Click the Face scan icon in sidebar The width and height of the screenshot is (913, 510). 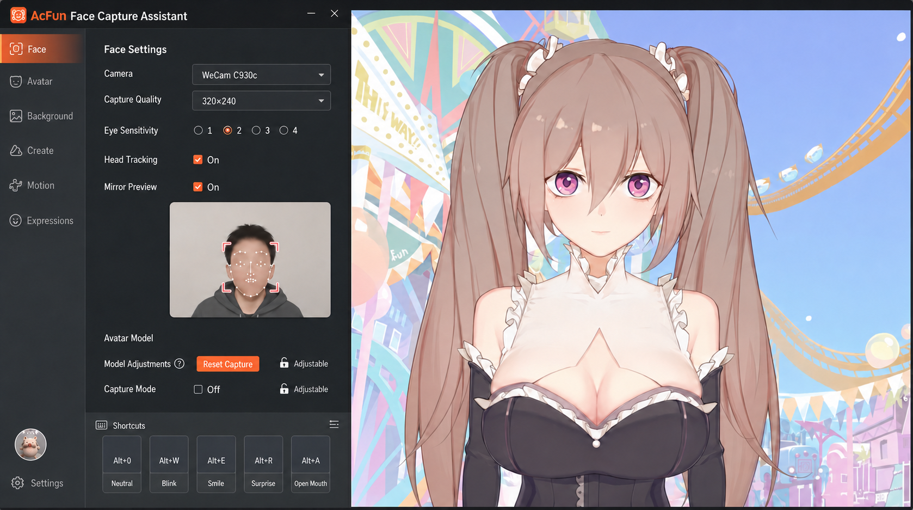point(16,49)
